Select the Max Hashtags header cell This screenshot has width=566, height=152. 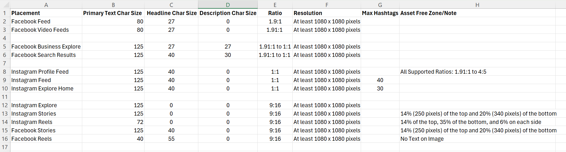[380, 13]
